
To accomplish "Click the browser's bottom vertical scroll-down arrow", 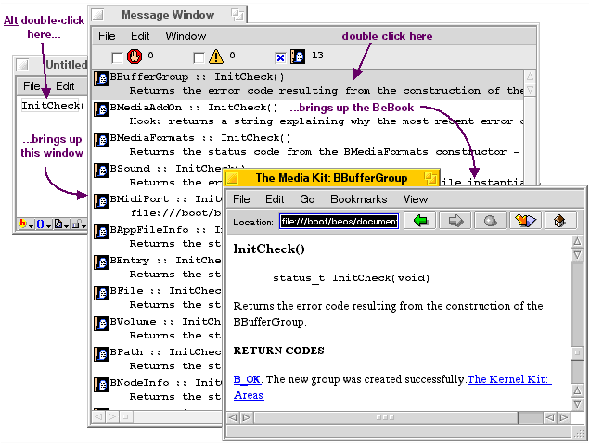I will pyautogui.click(x=577, y=404).
